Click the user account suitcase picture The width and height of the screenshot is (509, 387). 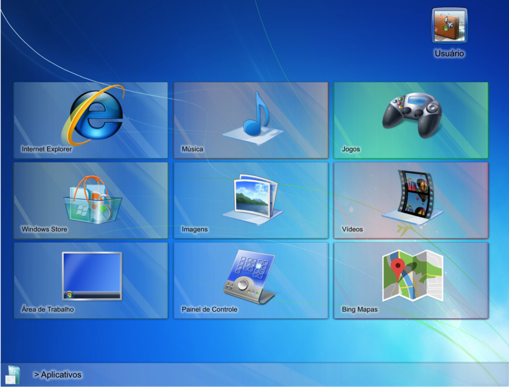[449, 26]
